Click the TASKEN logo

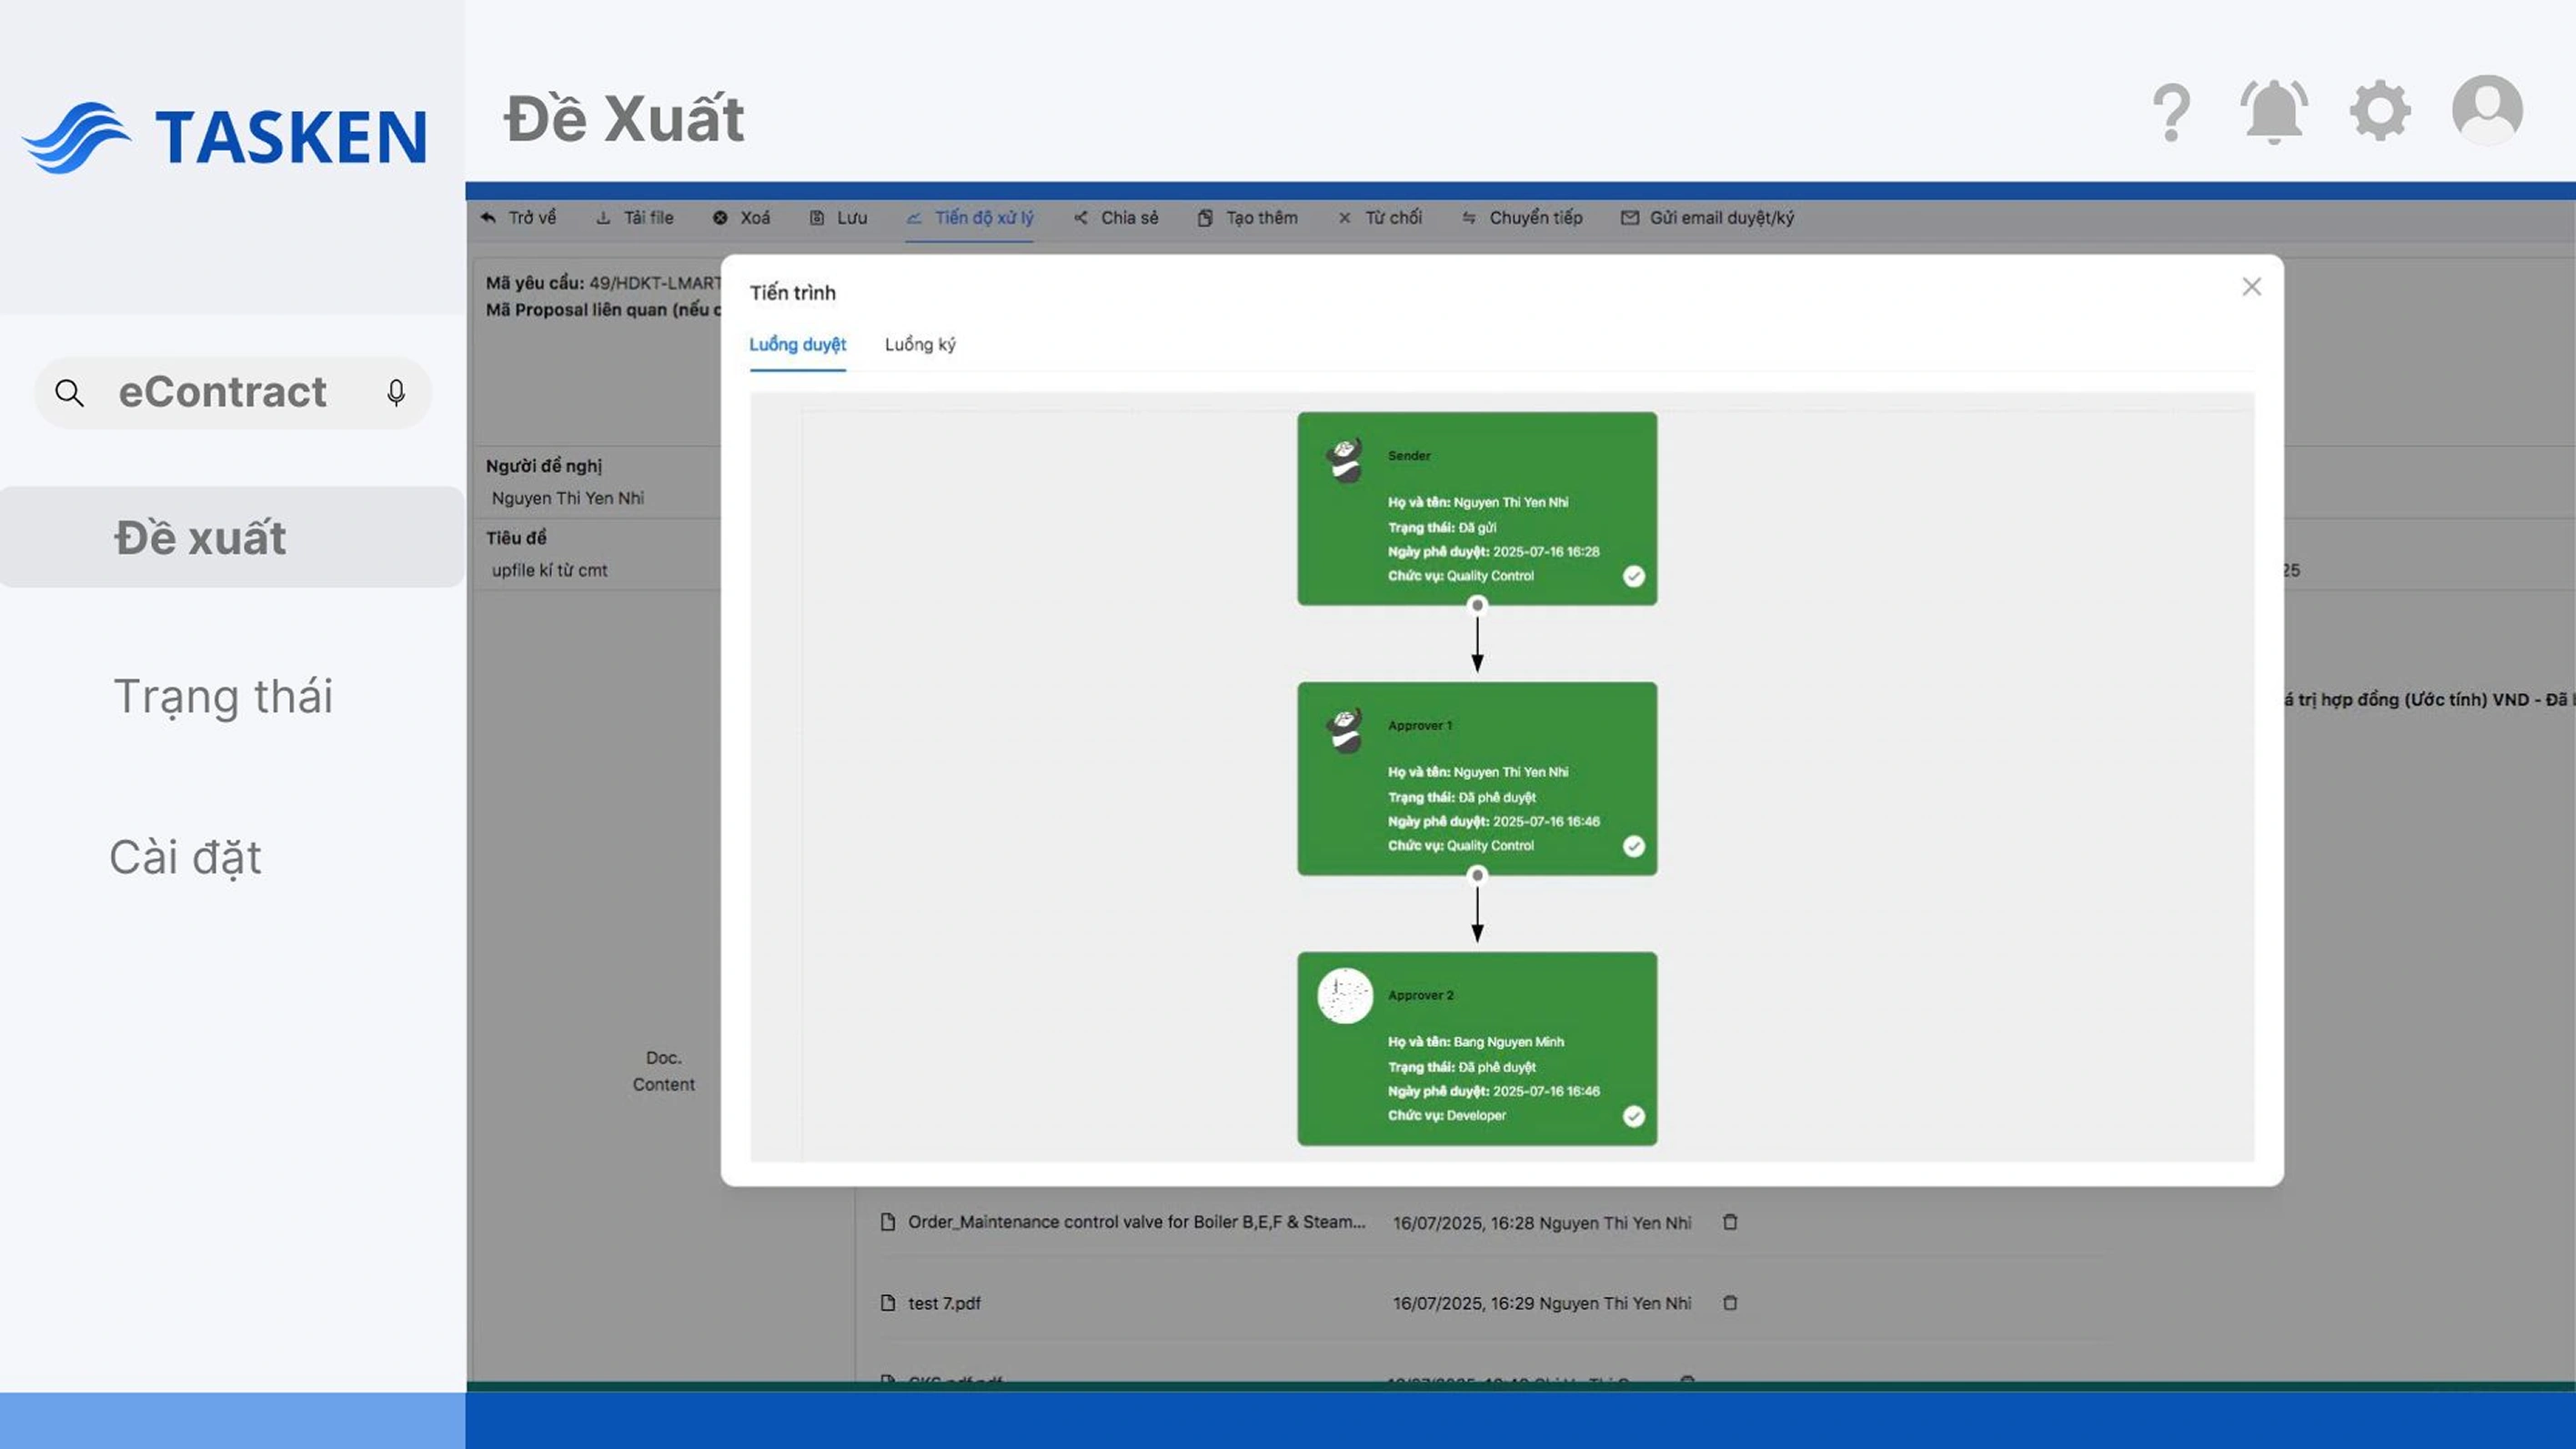pos(226,137)
